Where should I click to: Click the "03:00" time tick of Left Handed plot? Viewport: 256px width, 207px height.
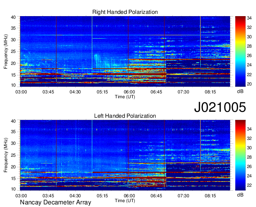pyautogui.click(x=21, y=196)
